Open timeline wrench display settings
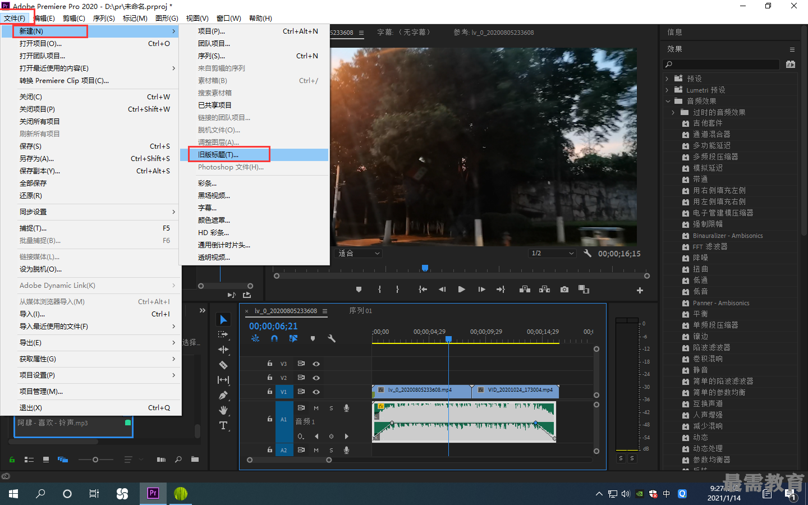Image resolution: width=808 pixels, height=505 pixels. click(x=332, y=338)
